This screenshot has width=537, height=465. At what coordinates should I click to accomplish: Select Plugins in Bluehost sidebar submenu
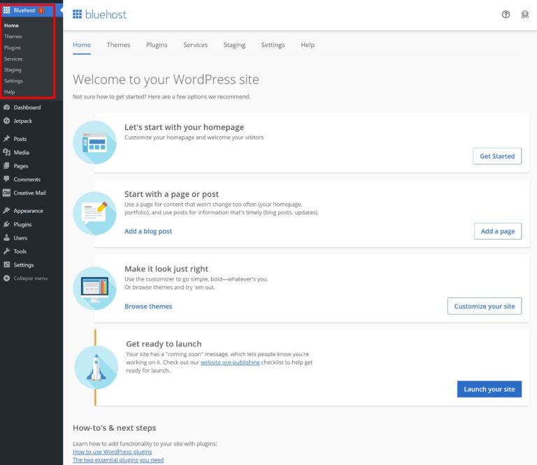tap(13, 47)
